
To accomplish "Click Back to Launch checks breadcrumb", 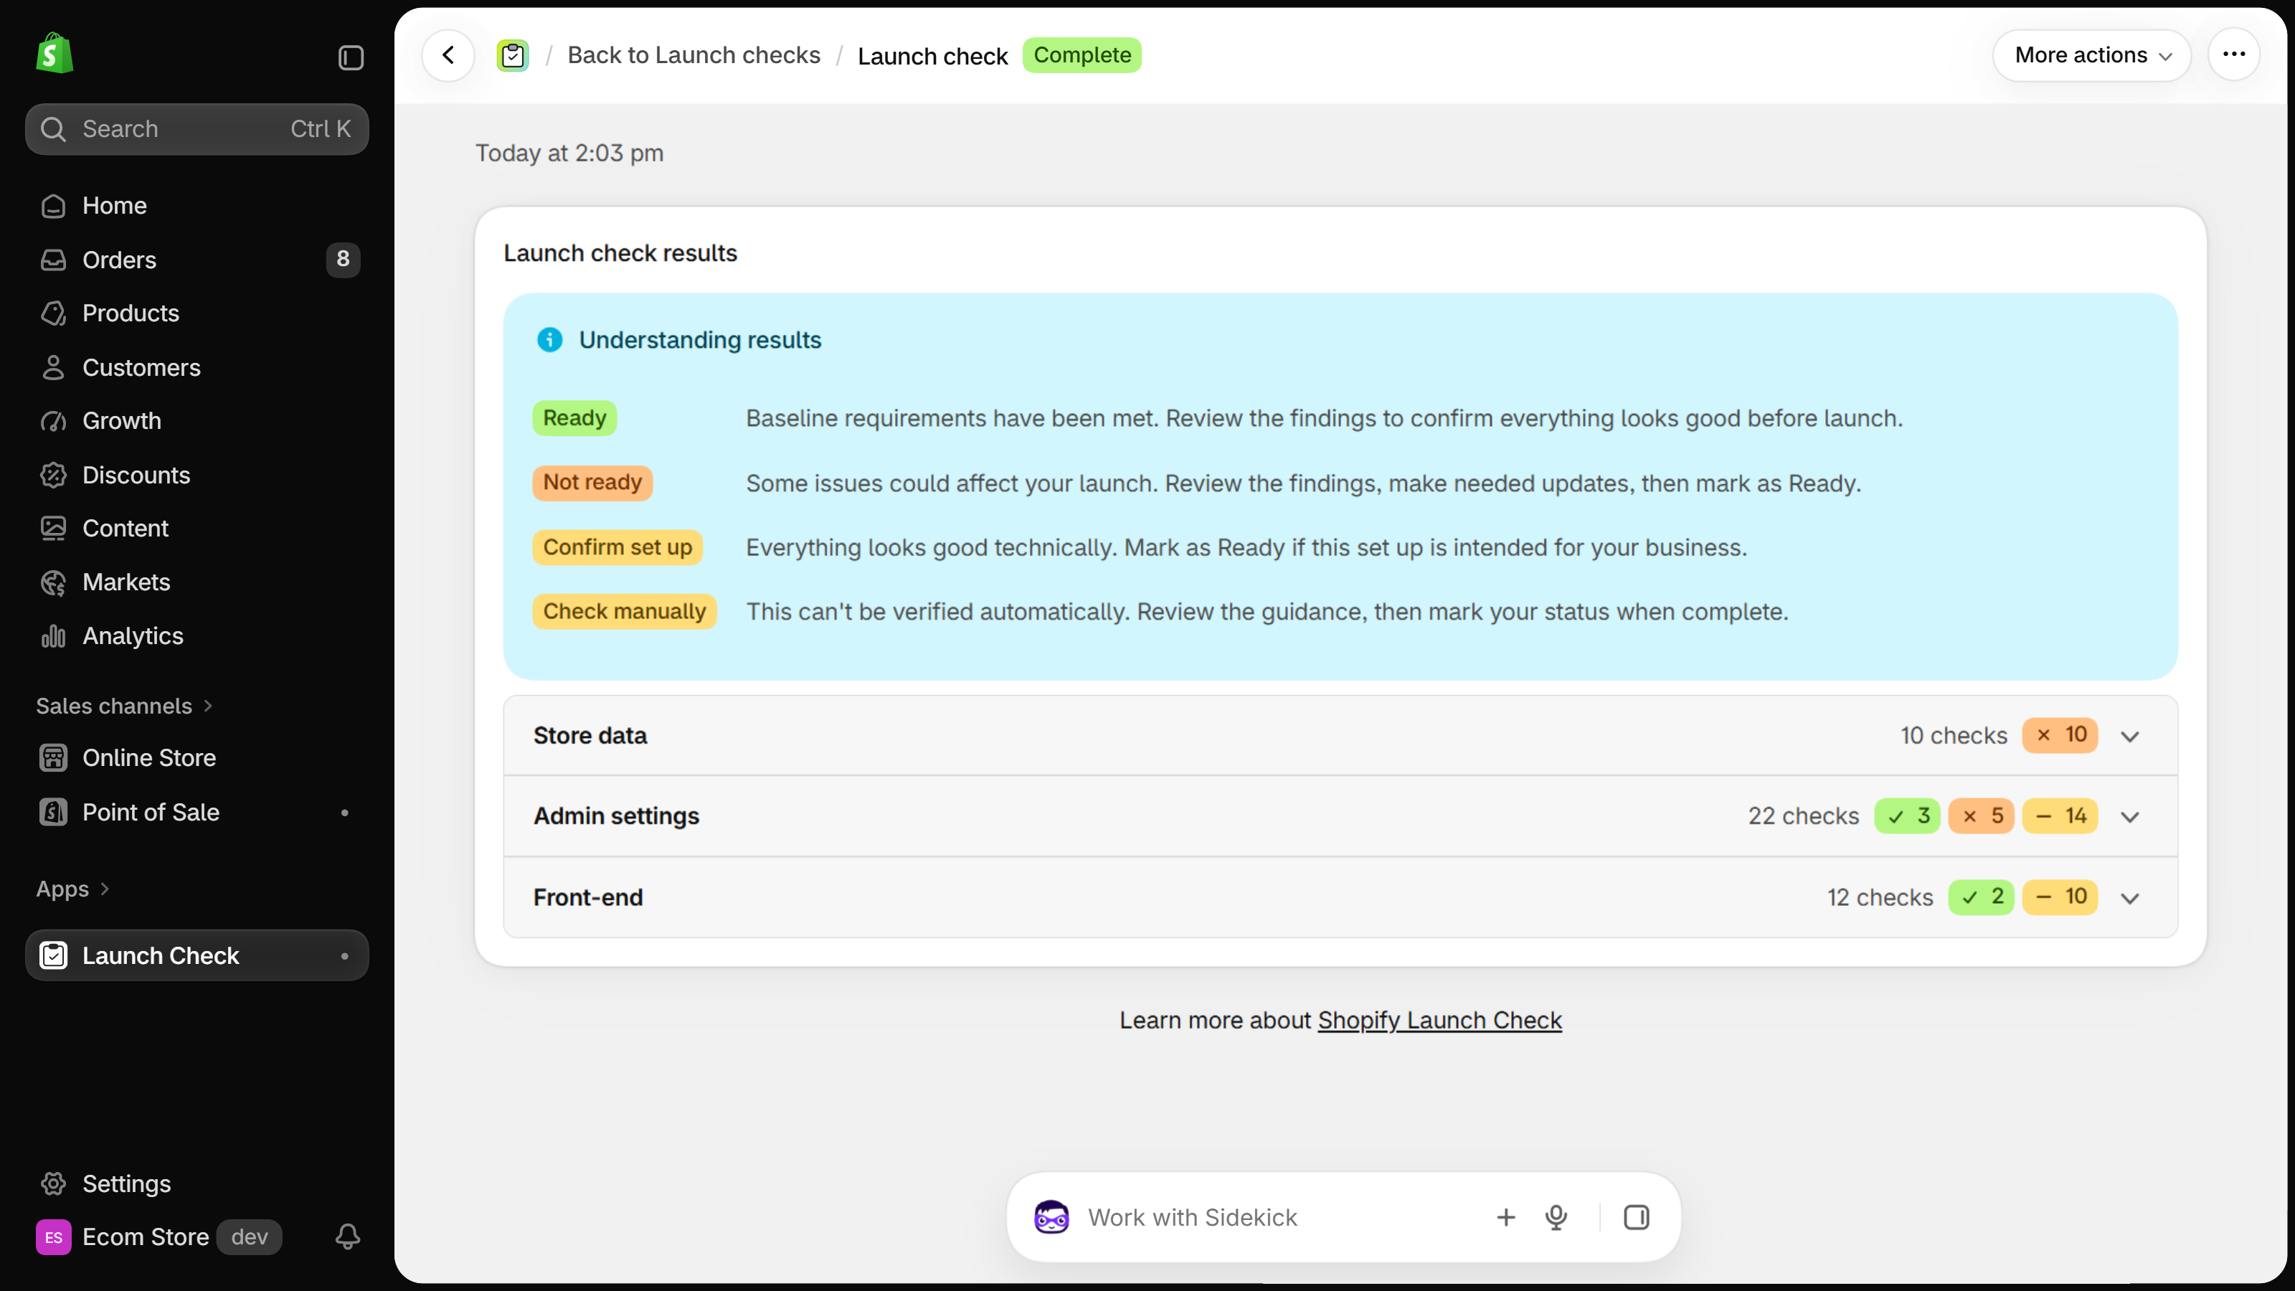I will [x=694, y=55].
